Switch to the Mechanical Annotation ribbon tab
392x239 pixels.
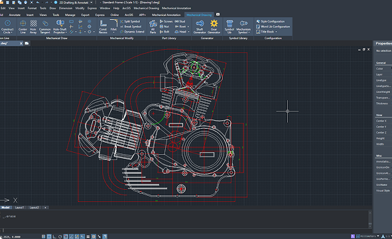(166, 15)
